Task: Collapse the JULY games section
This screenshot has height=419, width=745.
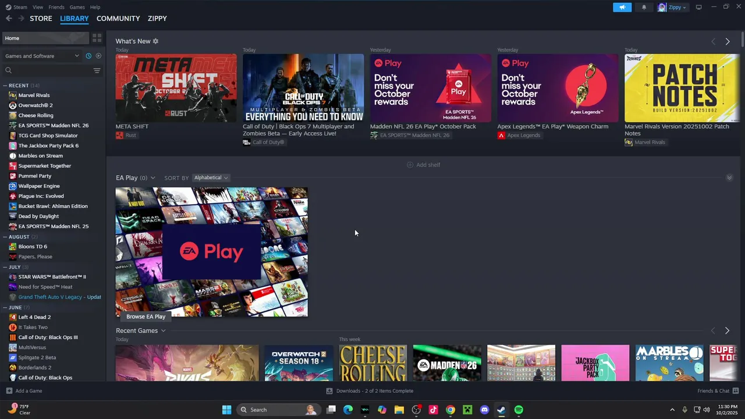Action: (x=5, y=267)
